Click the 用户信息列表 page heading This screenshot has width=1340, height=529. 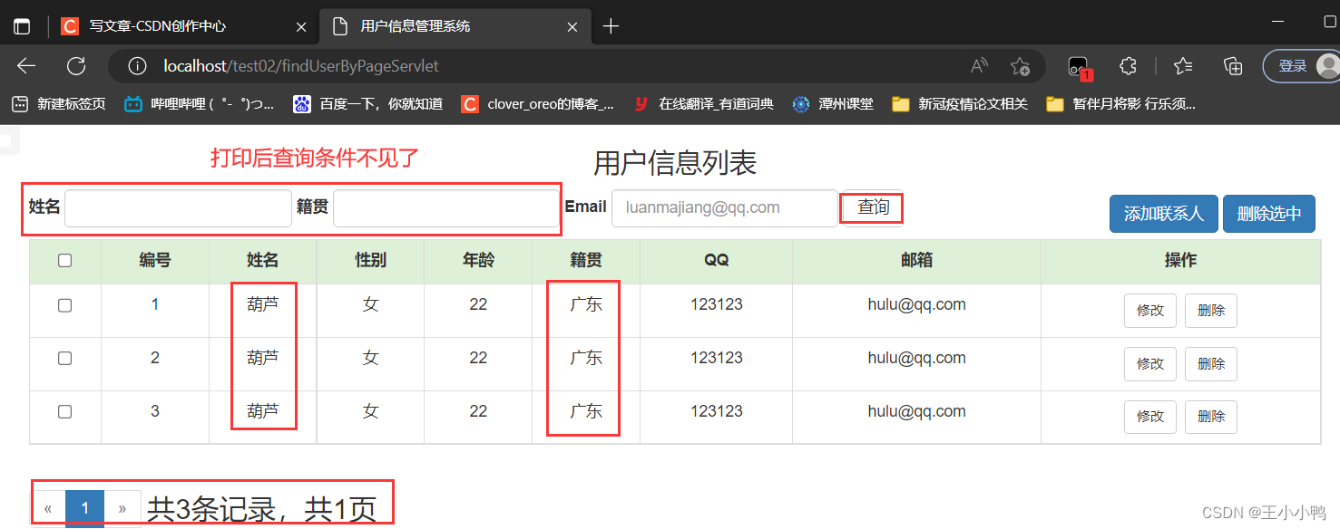(x=675, y=163)
